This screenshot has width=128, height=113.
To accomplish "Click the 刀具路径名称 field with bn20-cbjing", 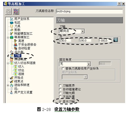I will coord(89,11).
